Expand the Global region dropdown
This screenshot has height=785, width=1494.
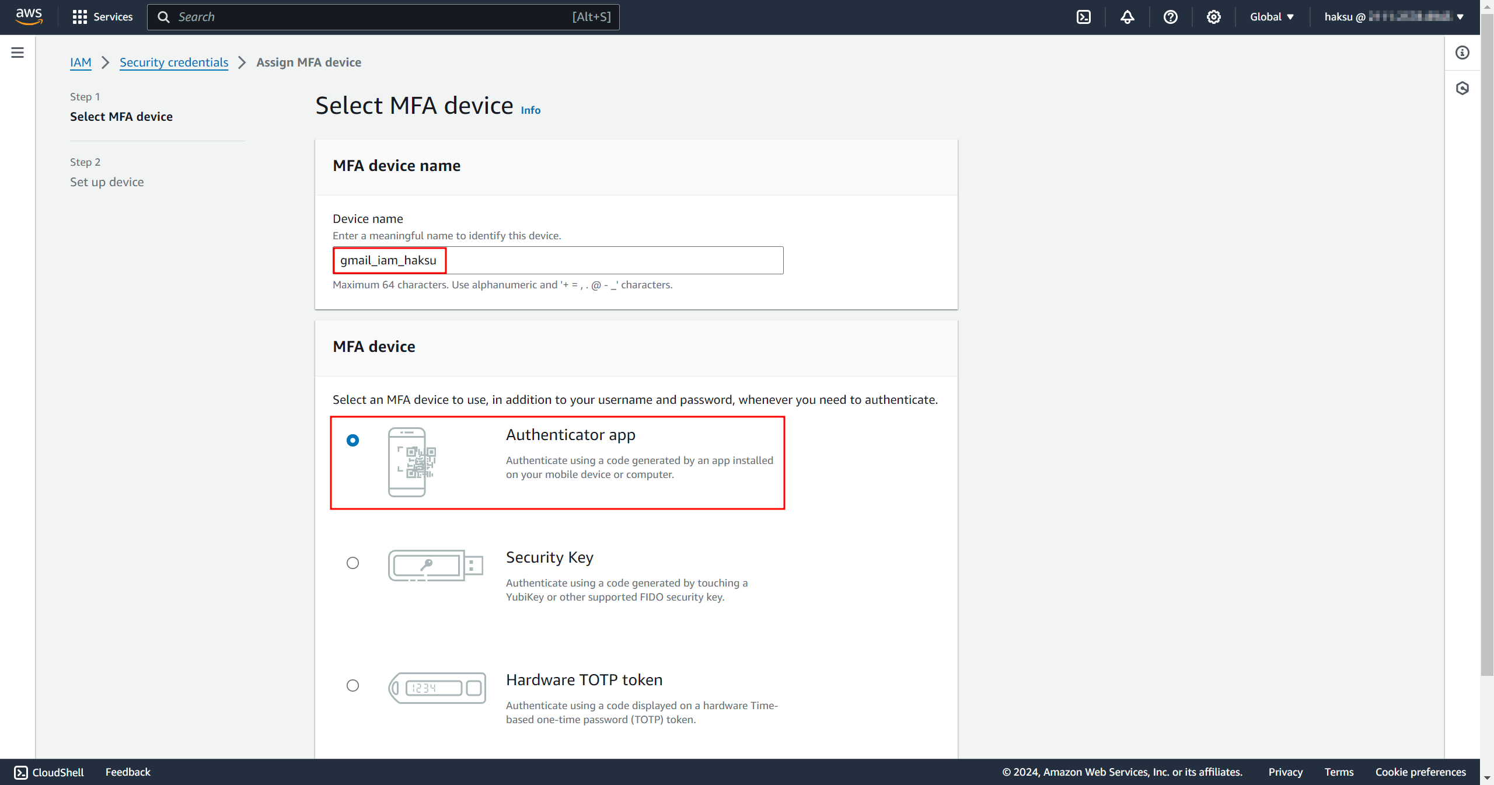click(x=1272, y=17)
